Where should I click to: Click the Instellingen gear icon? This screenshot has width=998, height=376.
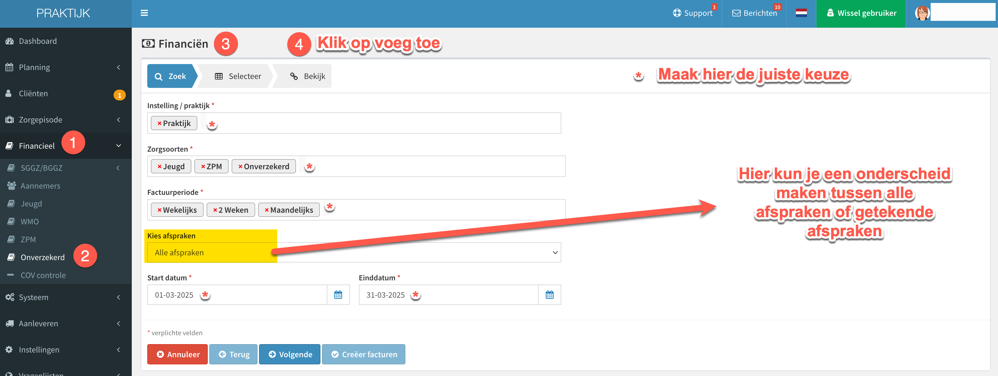click(x=9, y=350)
